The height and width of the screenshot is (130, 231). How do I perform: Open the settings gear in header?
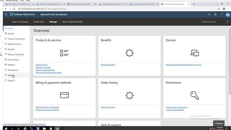(x=215, y=14)
